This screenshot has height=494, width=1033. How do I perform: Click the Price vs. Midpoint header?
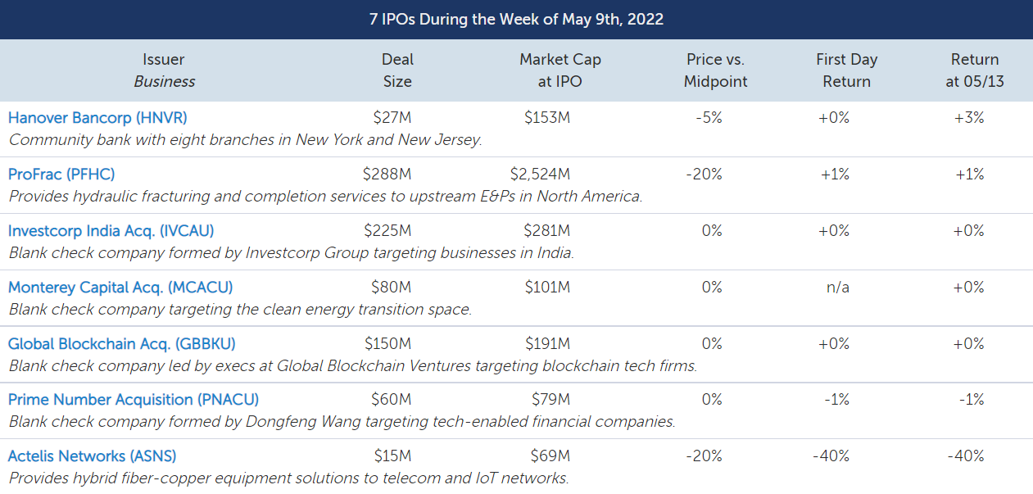715,70
